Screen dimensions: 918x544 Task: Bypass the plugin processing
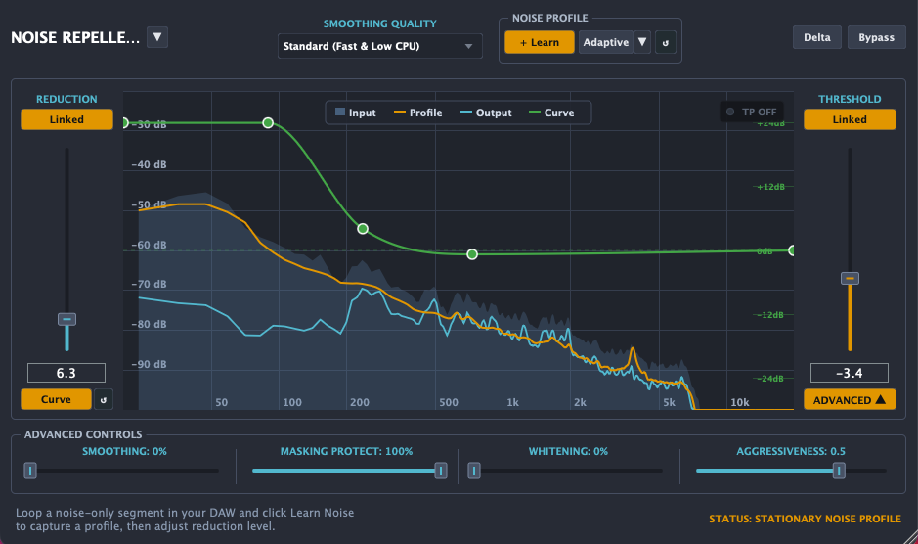(876, 37)
